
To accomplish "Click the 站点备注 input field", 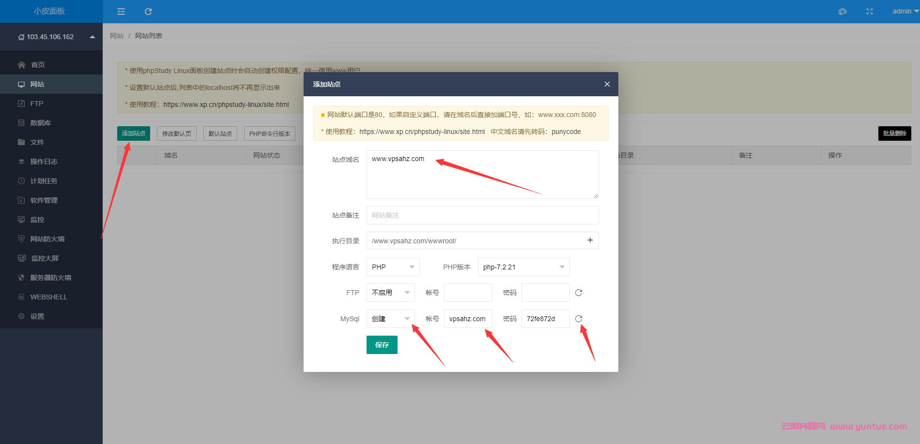I will coord(482,215).
